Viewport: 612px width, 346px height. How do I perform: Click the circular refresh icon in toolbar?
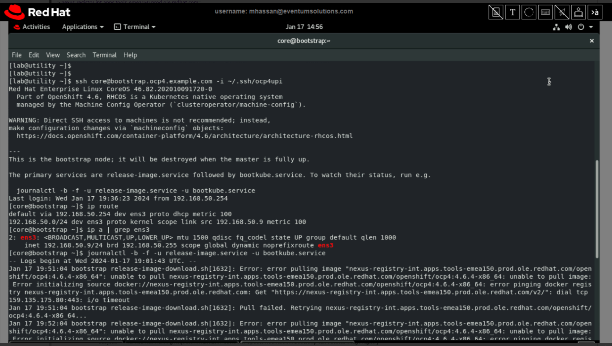pyautogui.click(x=529, y=12)
